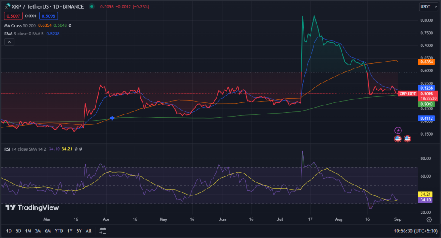441x238 pixels.
Task: Click the blue plus marker on chart
Action: coord(112,118)
